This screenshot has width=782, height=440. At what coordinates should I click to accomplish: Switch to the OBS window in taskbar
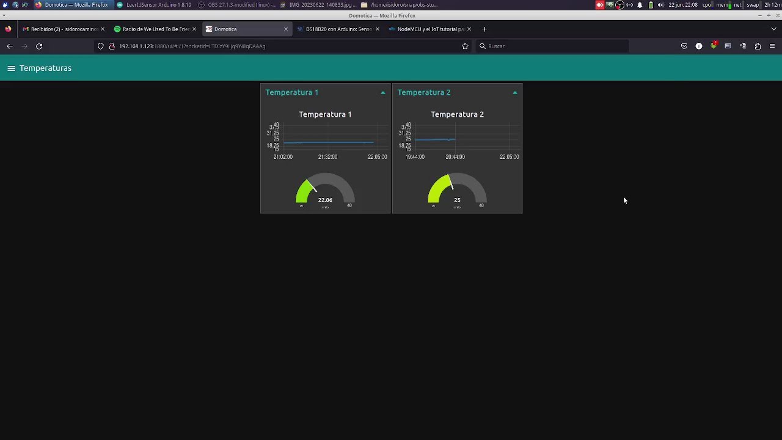pyautogui.click(x=237, y=5)
